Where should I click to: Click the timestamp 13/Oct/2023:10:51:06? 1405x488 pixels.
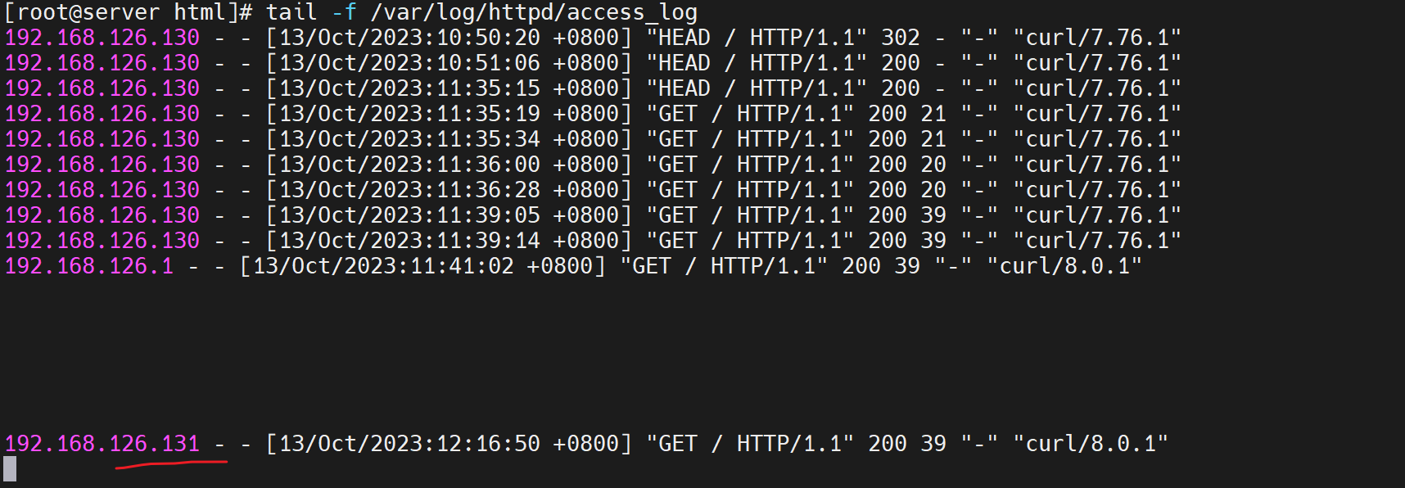409,63
